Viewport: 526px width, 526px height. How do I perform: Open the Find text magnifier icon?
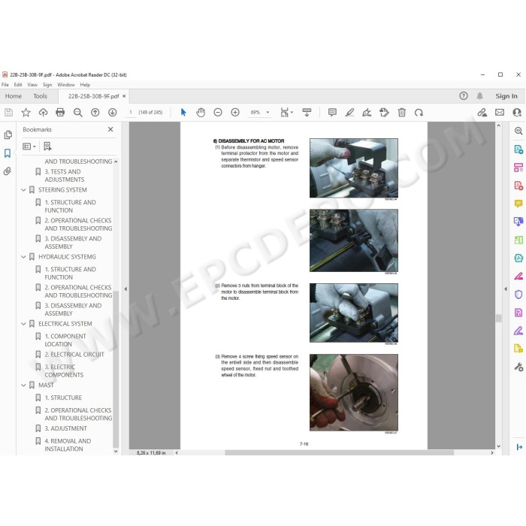pyautogui.click(x=78, y=113)
